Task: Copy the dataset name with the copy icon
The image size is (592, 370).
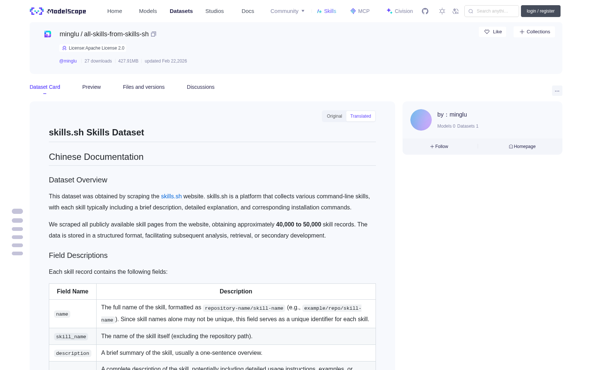Action: [154, 34]
